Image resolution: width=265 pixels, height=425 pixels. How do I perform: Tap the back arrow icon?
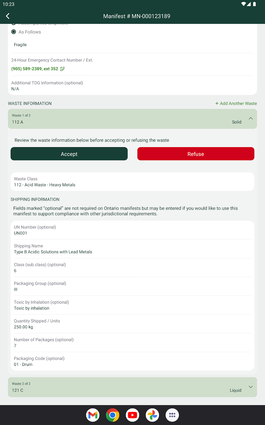click(x=8, y=16)
